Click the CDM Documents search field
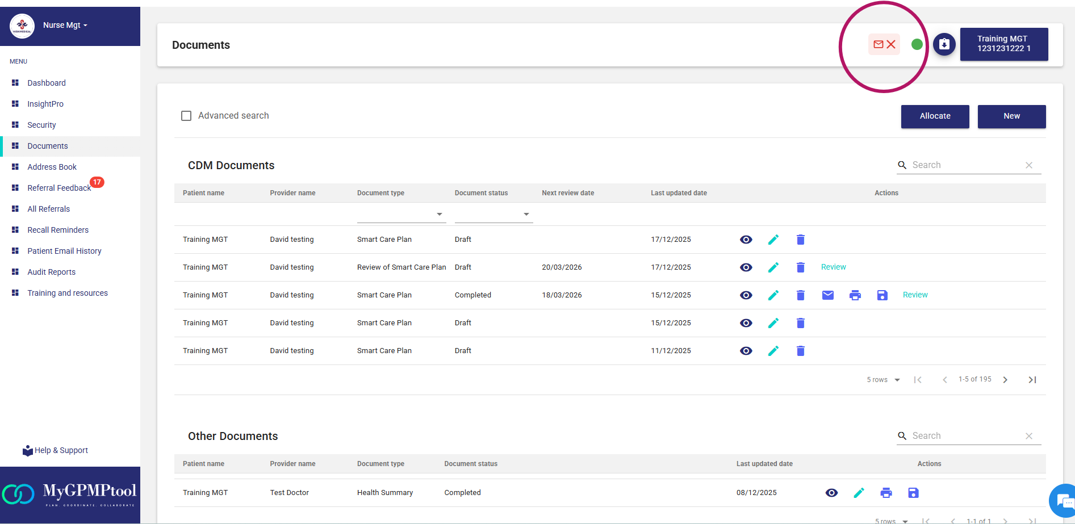Viewport: 1075px width, 524px height. [965, 165]
